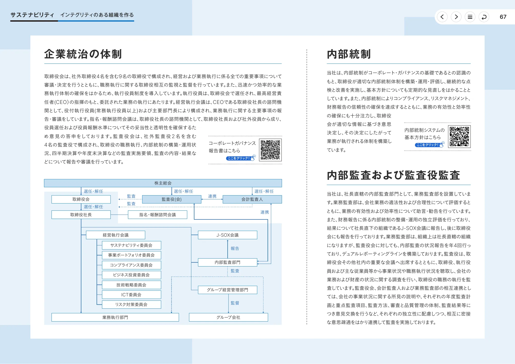The height and width of the screenshot is (364, 515).
Task: Expand the 経営執行会議 diagram node
Action: pos(116,235)
